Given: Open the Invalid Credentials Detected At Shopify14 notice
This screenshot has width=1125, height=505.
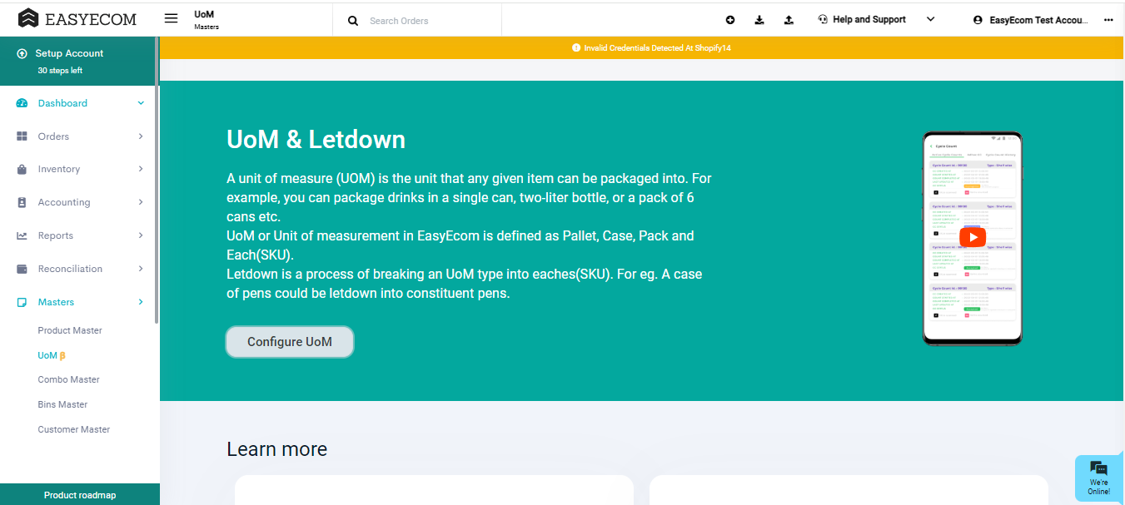Looking at the screenshot, I should click(657, 48).
